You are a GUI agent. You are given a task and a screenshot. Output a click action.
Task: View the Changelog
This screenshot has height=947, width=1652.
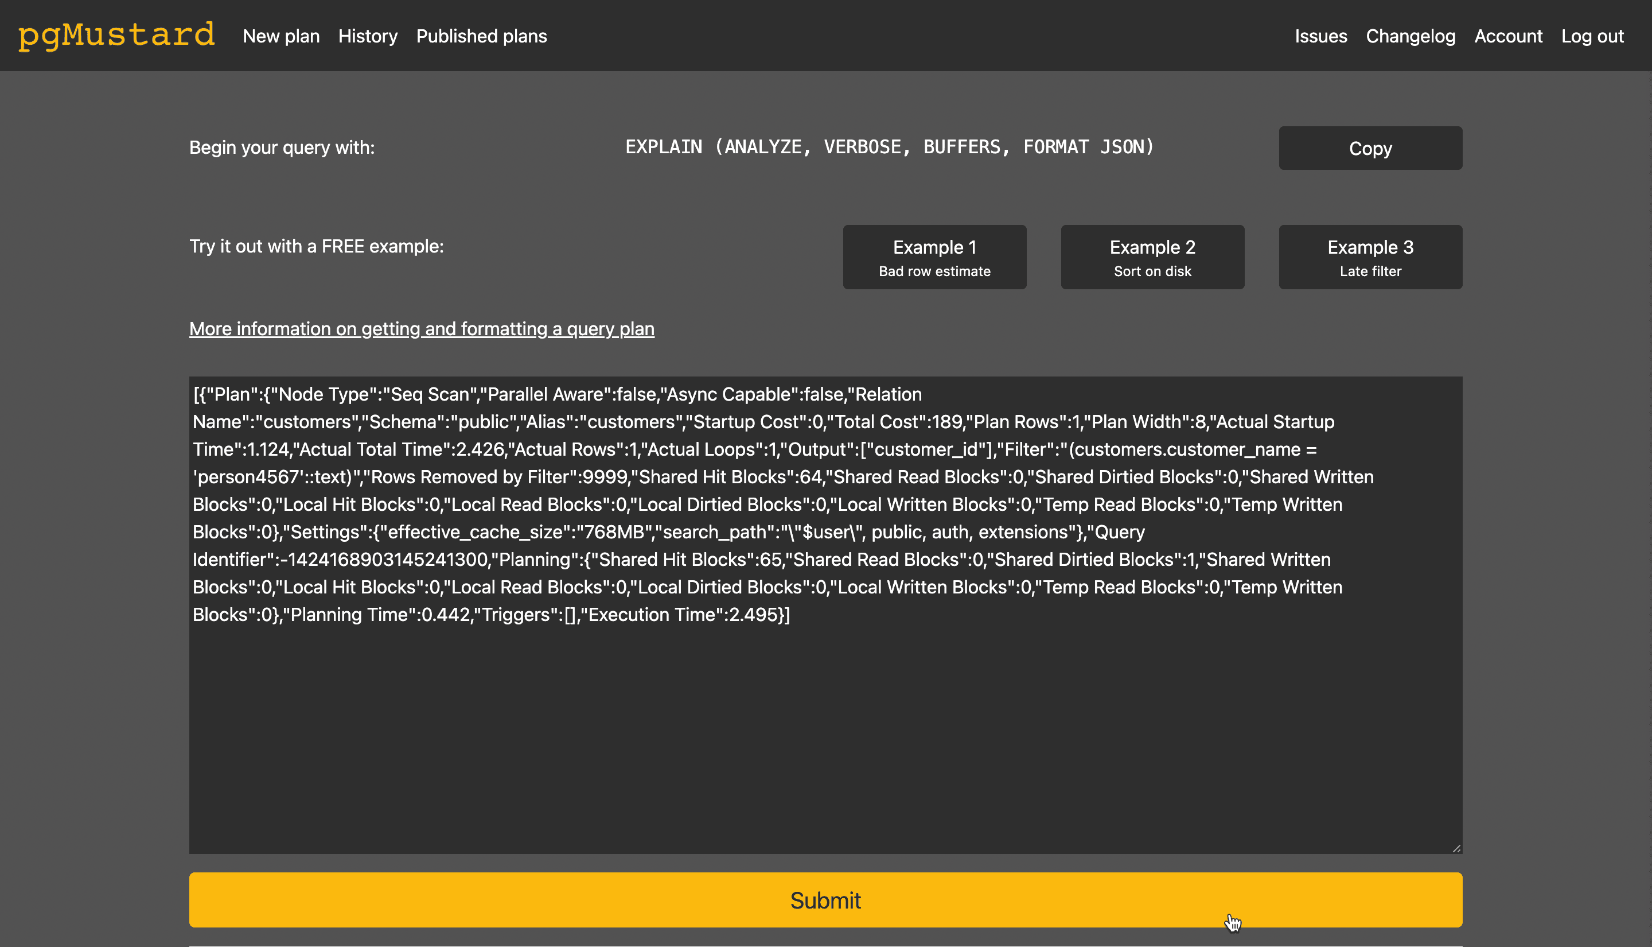point(1411,36)
